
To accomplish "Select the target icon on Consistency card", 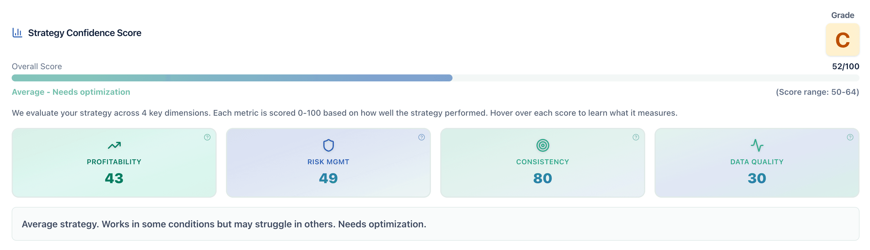I will coord(542,146).
